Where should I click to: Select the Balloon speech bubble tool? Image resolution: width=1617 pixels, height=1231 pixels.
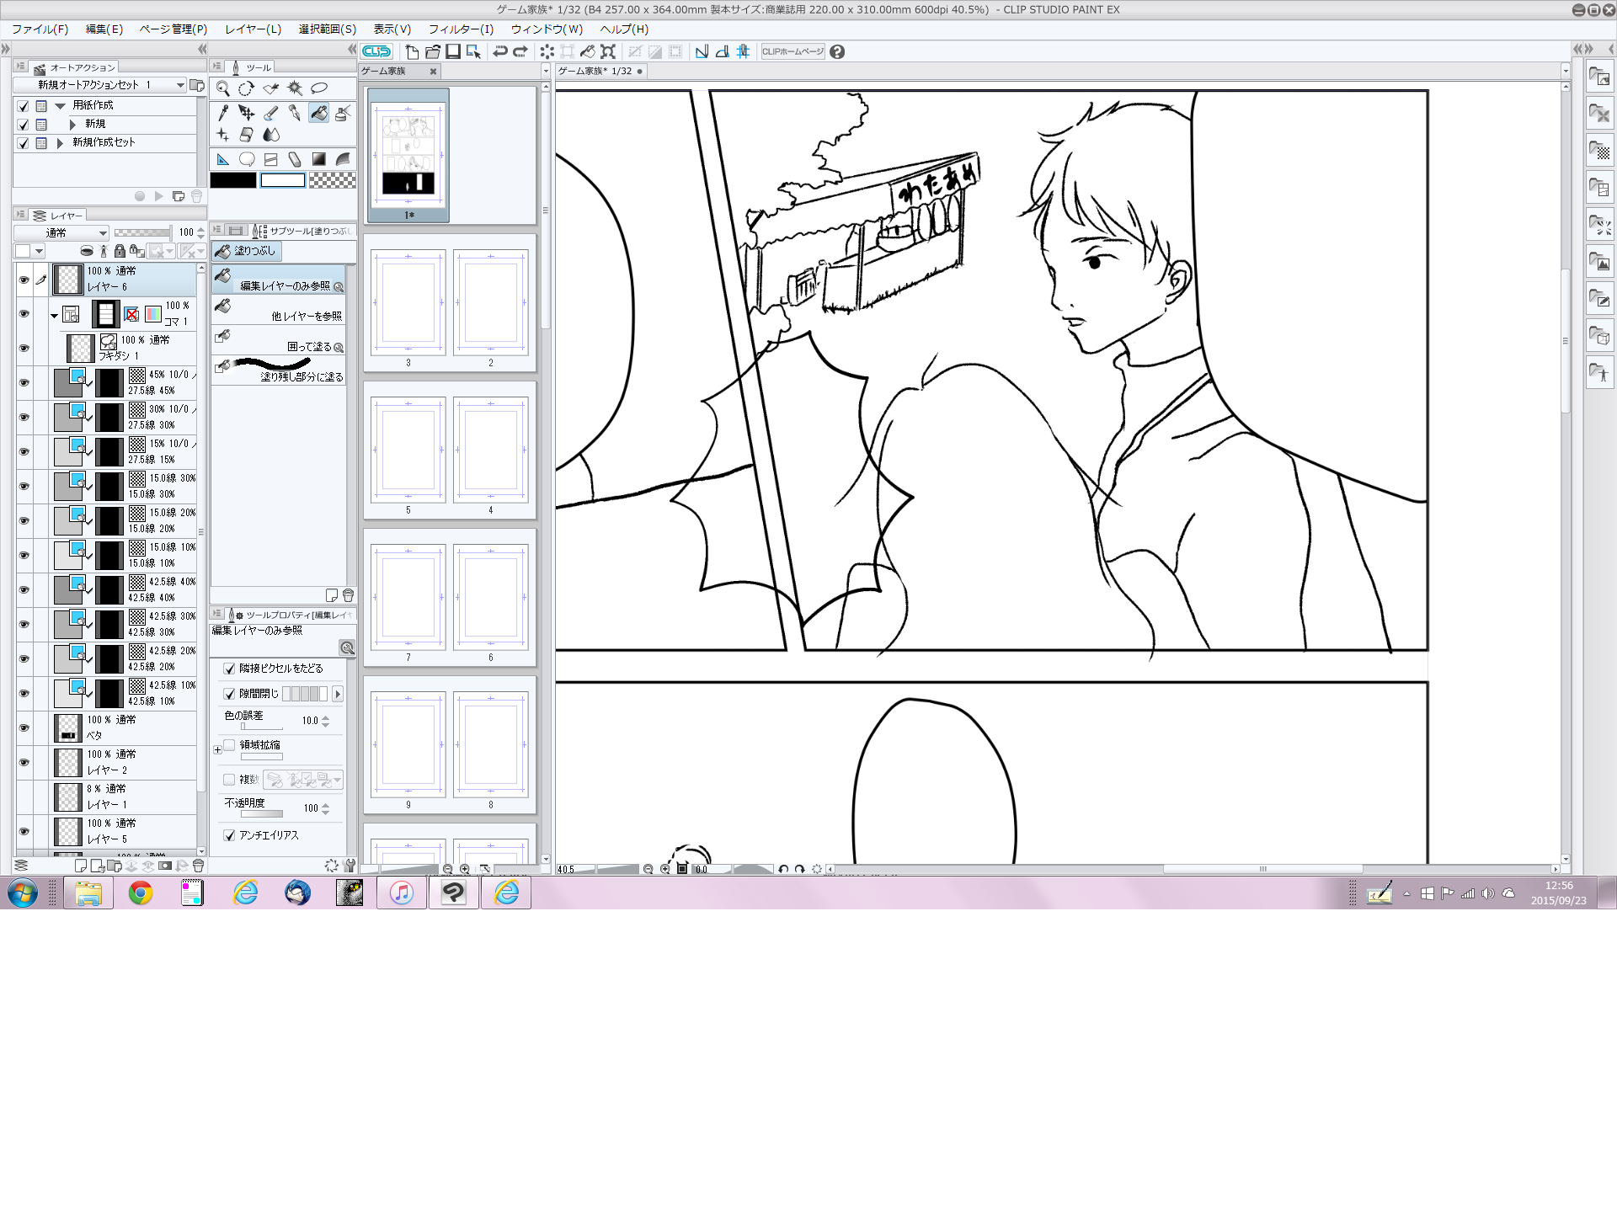(x=247, y=159)
